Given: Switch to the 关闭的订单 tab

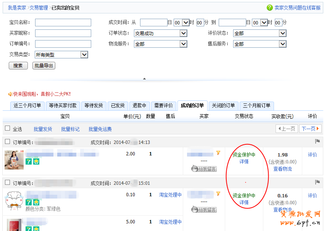Looking at the screenshot, I should (x=224, y=106).
